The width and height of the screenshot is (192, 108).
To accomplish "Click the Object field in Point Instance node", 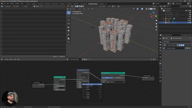I will point(116,82).
